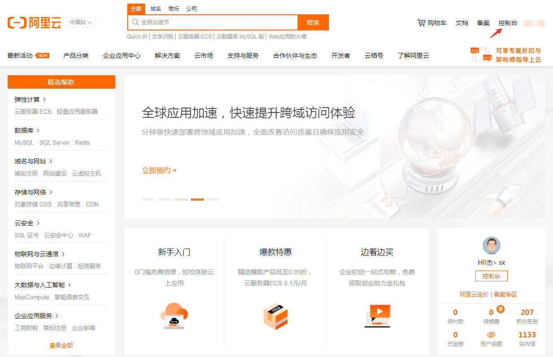Click the orange 搜索 button
Viewport: 553px width, 357px height.
click(313, 22)
